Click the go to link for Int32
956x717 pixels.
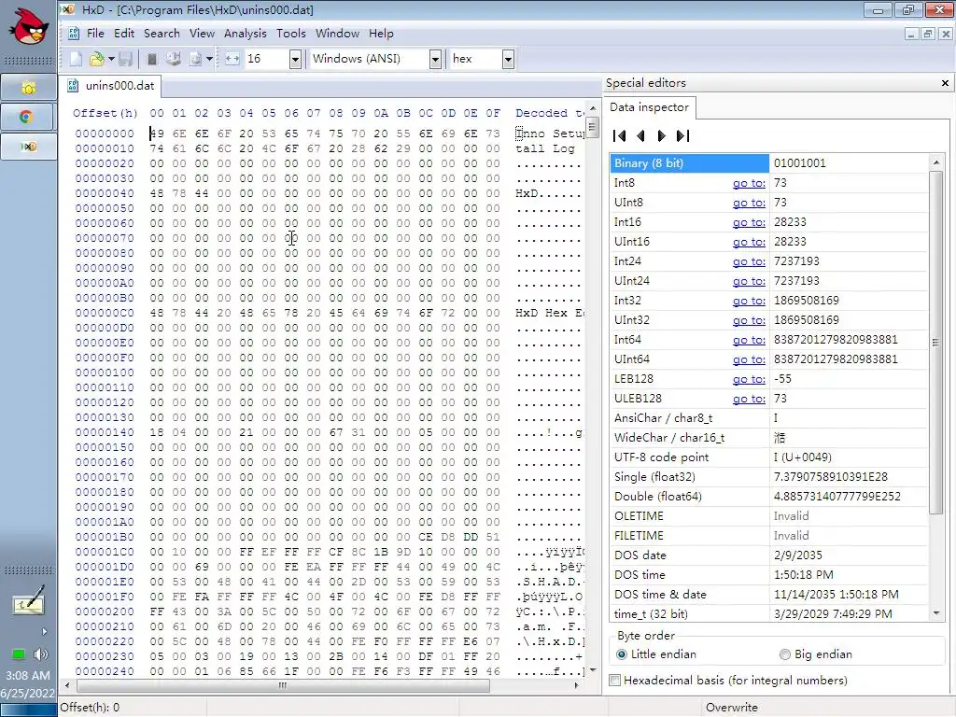tap(749, 301)
